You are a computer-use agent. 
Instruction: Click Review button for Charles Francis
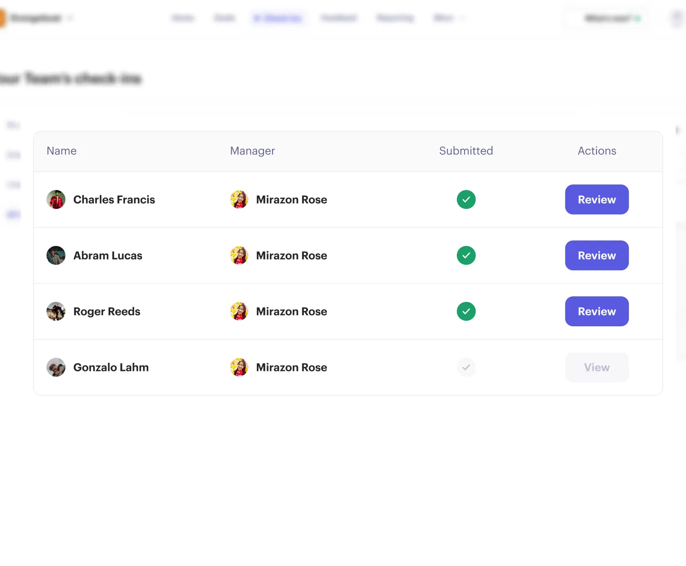(x=597, y=199)
